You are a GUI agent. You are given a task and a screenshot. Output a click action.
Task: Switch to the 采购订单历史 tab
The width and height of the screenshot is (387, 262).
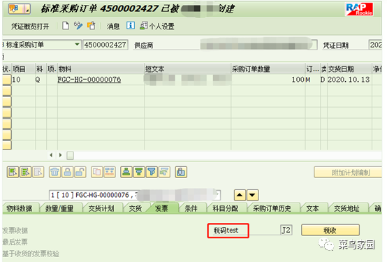click(x=272, y=209)
